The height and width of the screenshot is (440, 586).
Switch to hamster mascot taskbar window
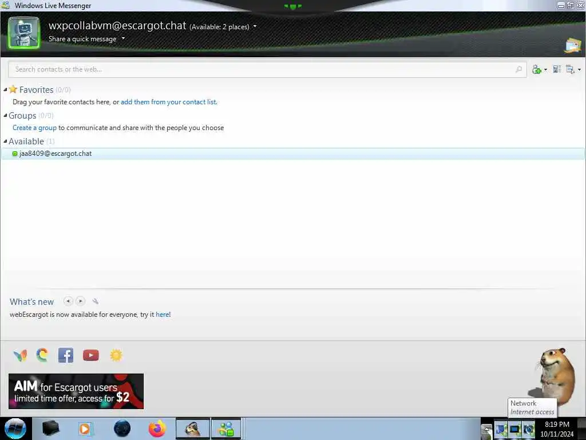pos(193,429)
